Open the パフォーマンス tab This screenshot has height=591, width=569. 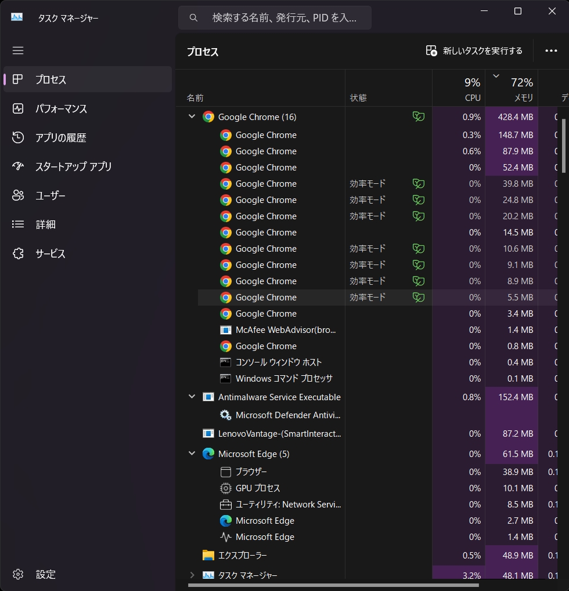pos(88,108)
